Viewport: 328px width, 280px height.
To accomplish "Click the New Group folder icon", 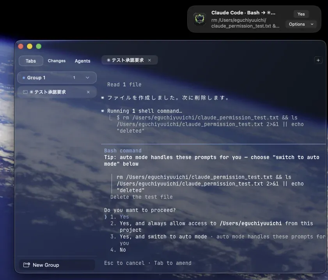I will [x=27, y=265].
